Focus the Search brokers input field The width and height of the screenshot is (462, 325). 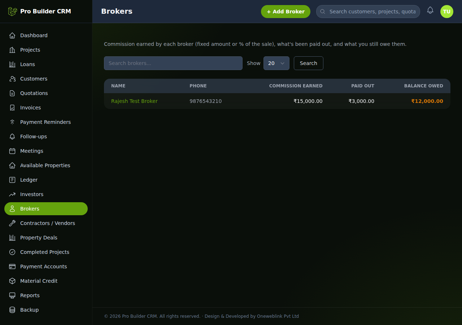pos(173,63)
